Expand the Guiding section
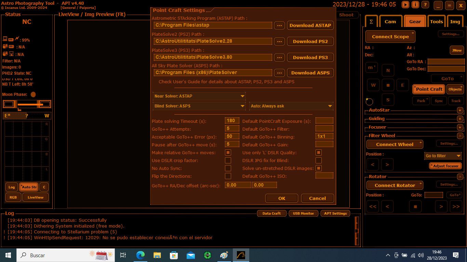The image size is (467, 262). coord(460,119)
